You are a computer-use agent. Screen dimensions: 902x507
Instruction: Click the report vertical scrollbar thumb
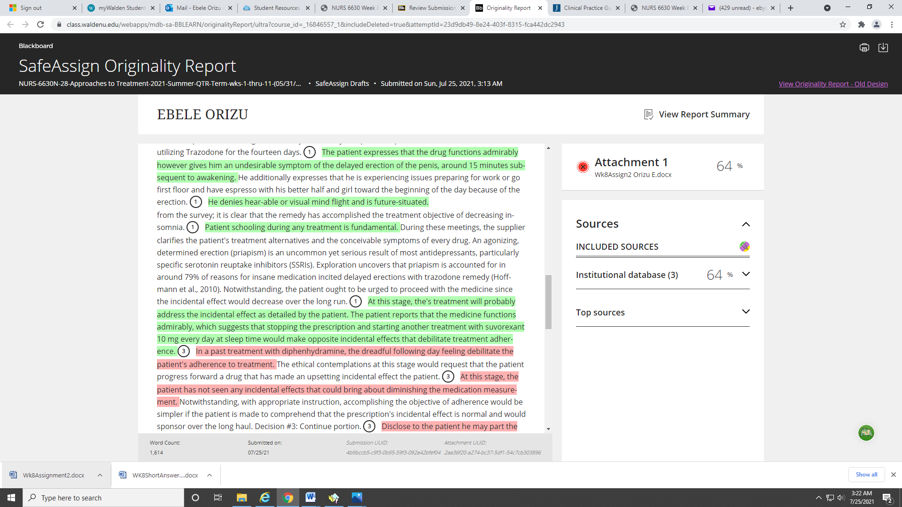click(548, 302)
